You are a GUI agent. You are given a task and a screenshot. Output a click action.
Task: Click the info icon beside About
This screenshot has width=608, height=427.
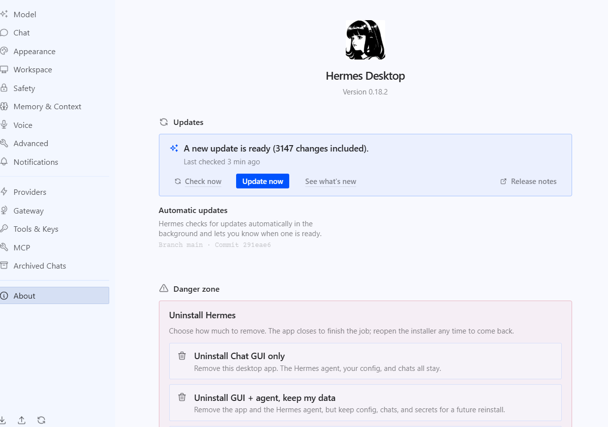pyautogui.click(x=4, y=296)
